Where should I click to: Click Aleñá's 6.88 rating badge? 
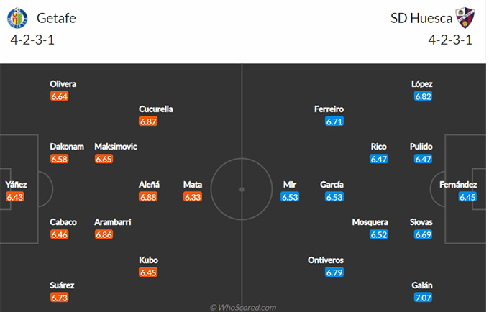click(x=148, y=197)
